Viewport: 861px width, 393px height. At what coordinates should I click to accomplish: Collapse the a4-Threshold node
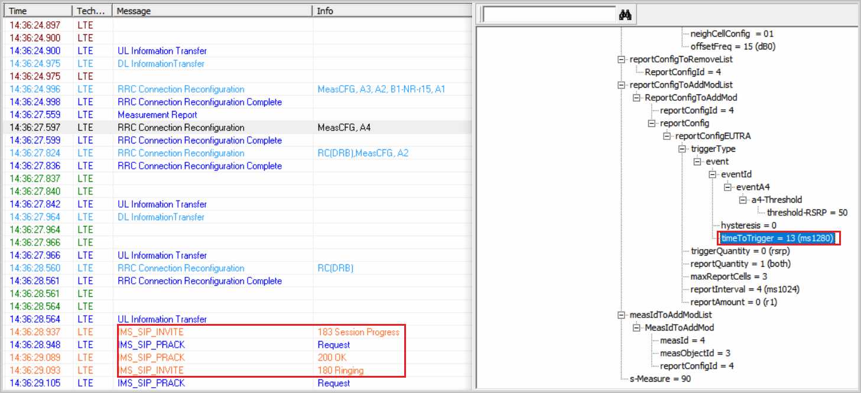coord(743,200)
